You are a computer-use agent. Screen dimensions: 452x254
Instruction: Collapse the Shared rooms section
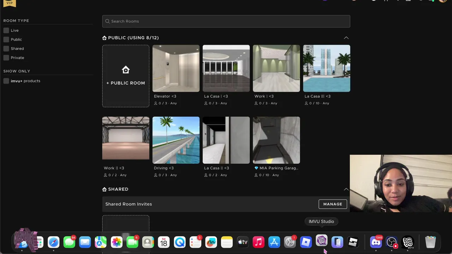click(346, 189)
